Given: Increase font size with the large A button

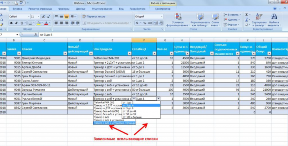Looking at the screenshot, I should [x=43, y=16].
